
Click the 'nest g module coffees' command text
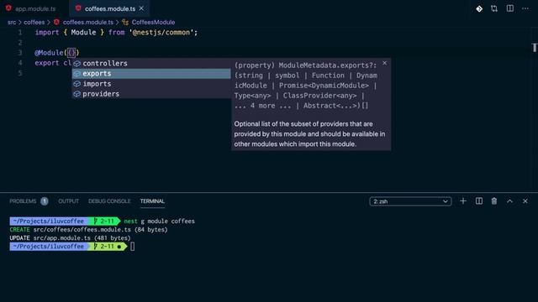[x=159, y=221]
